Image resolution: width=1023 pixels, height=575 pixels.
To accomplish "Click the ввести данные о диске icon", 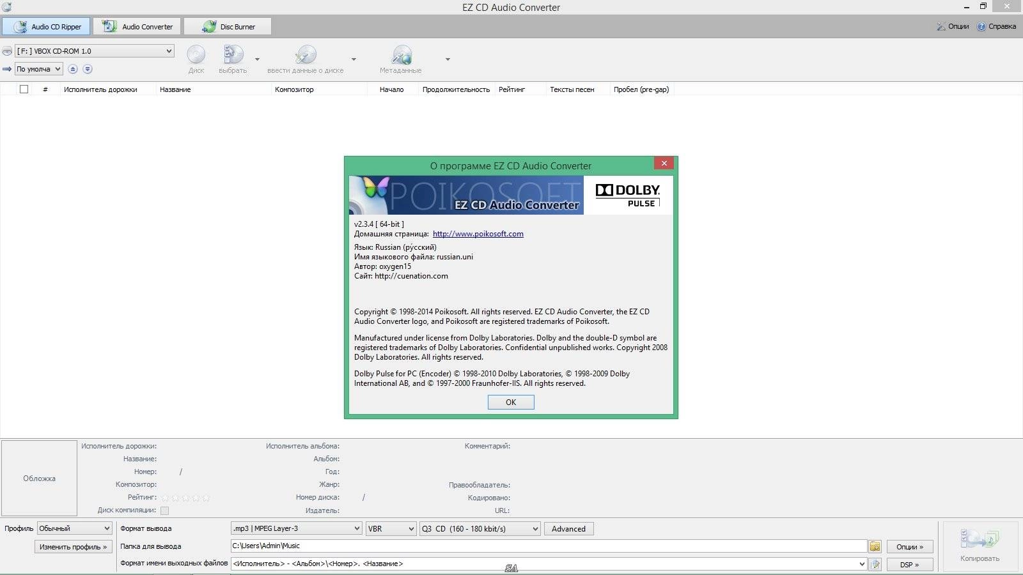I will click(x=306, y=59).
